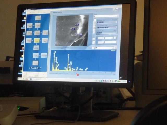Image resolution: width=167 pixels, height=125 pixels.
Task: Open the Spectrum dropdown below the label field
Action: [x=104, y=48]
